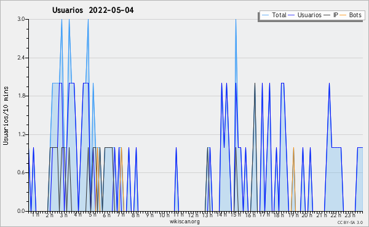Click the "8 h" x-axis label

(135, 215)
